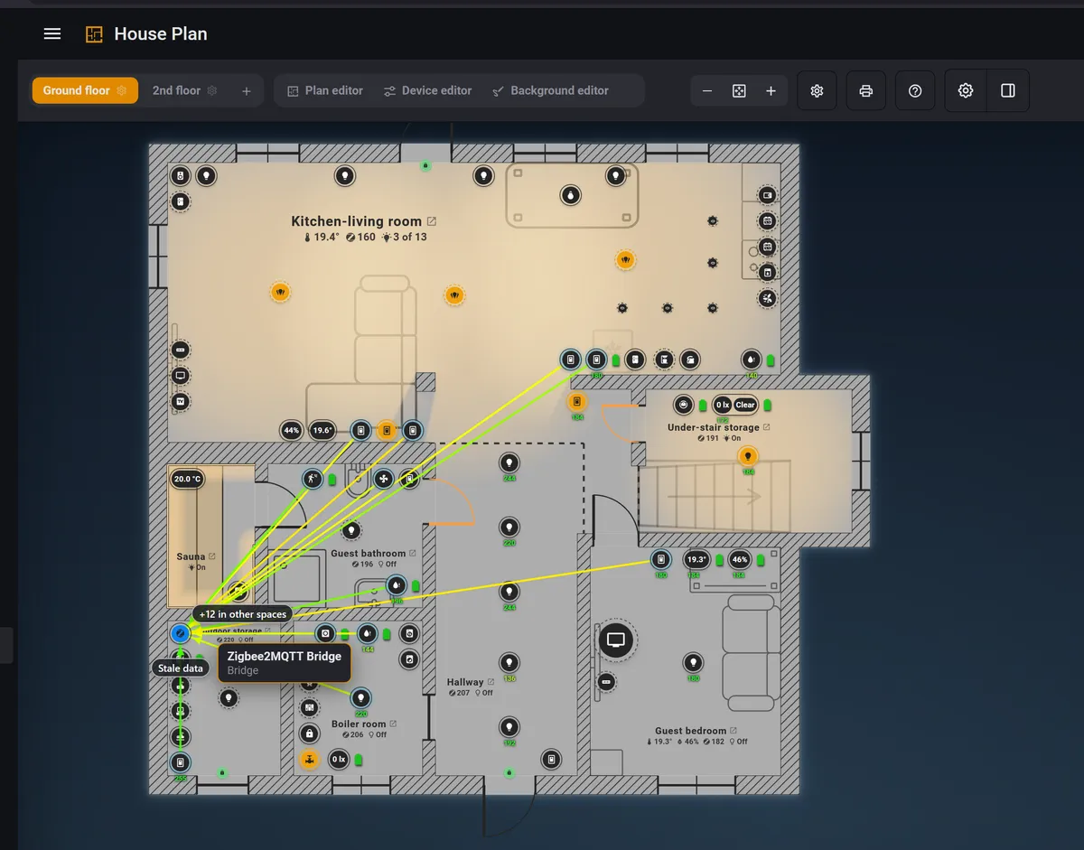Viewport: 1084px width, 850px height.
Task: Add a new floor with plus button
Action: tap(247, 91)
